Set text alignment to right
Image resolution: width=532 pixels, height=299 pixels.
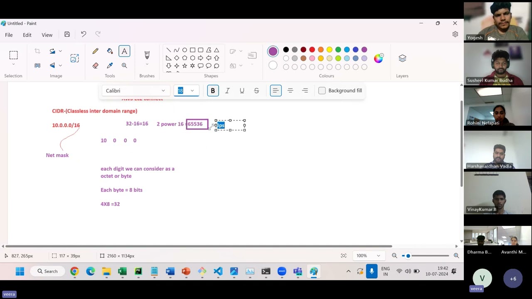tap(305, 91)
